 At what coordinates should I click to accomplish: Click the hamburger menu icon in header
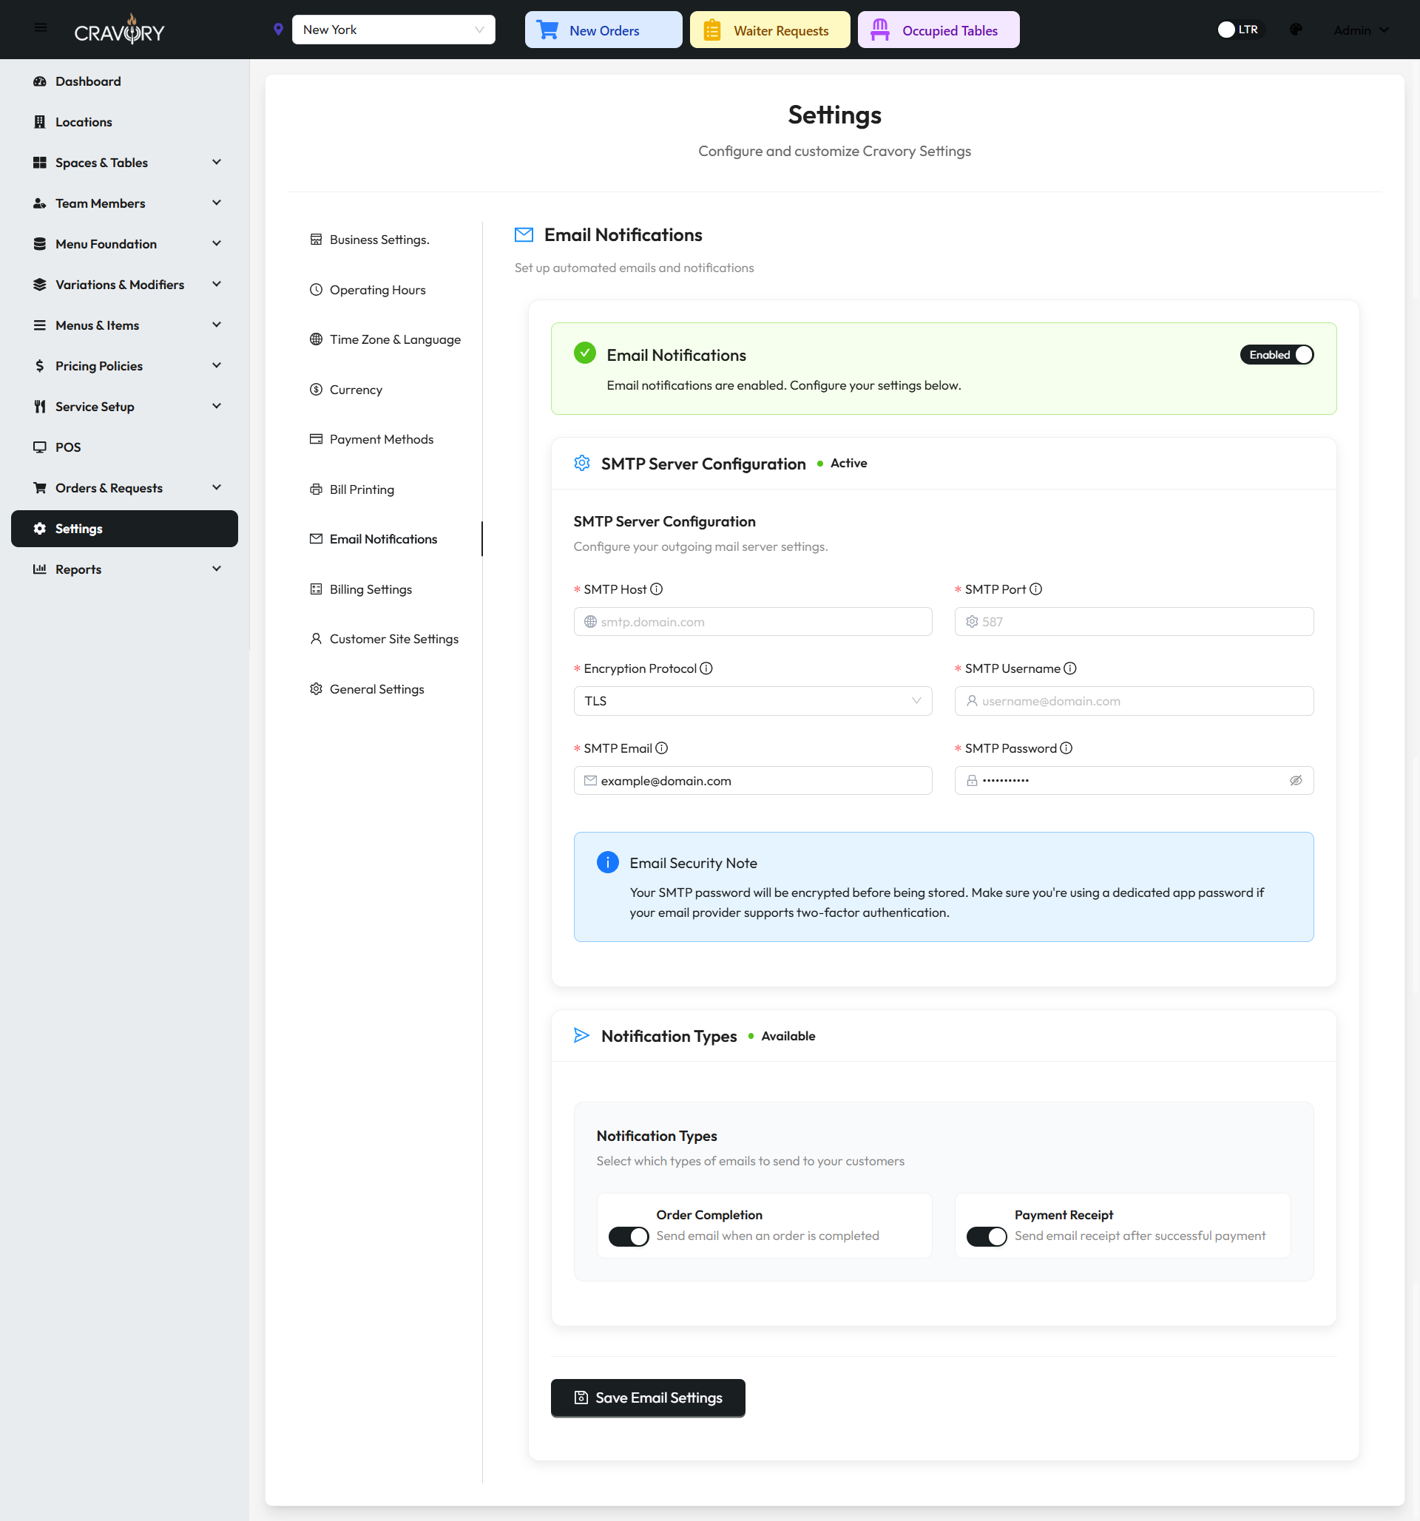pos(41,27)
